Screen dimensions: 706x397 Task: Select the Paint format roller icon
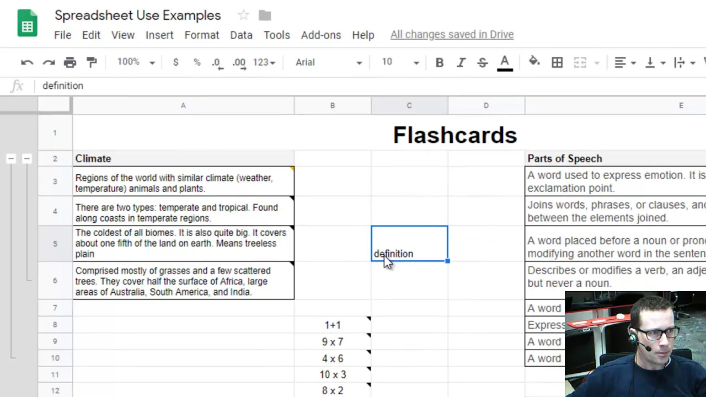click(92, 62)
